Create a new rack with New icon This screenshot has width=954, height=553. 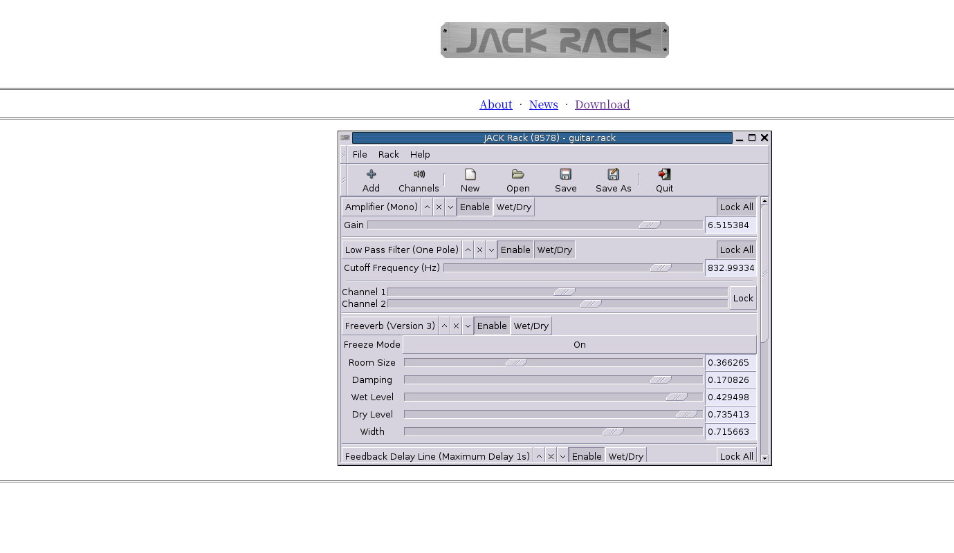click(x=470, y=174)
